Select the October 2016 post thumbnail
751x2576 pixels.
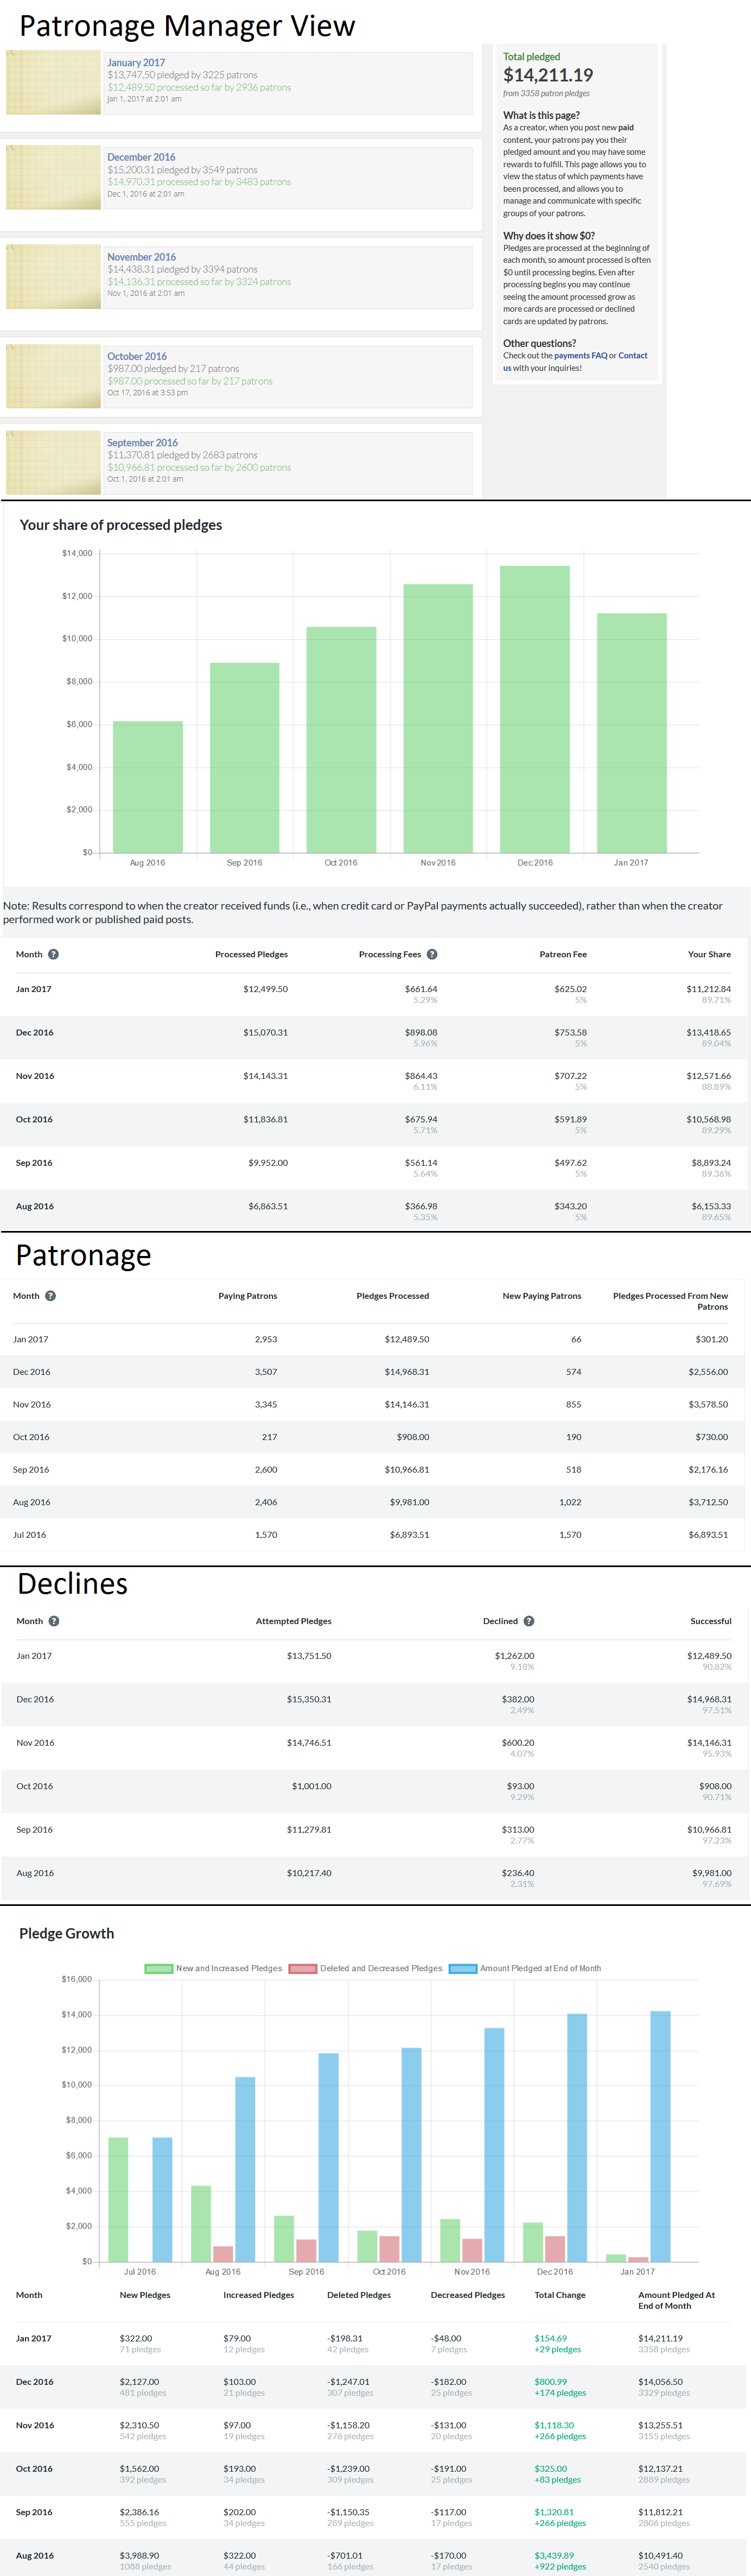coord(53,376)
